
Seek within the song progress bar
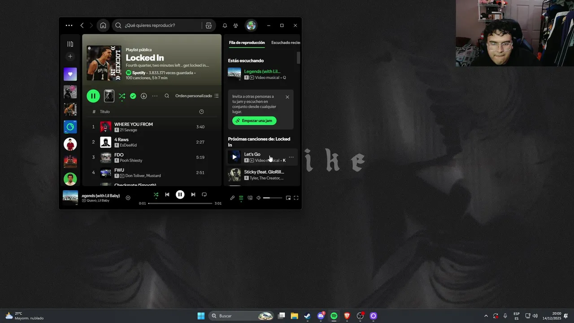point(180,203)
